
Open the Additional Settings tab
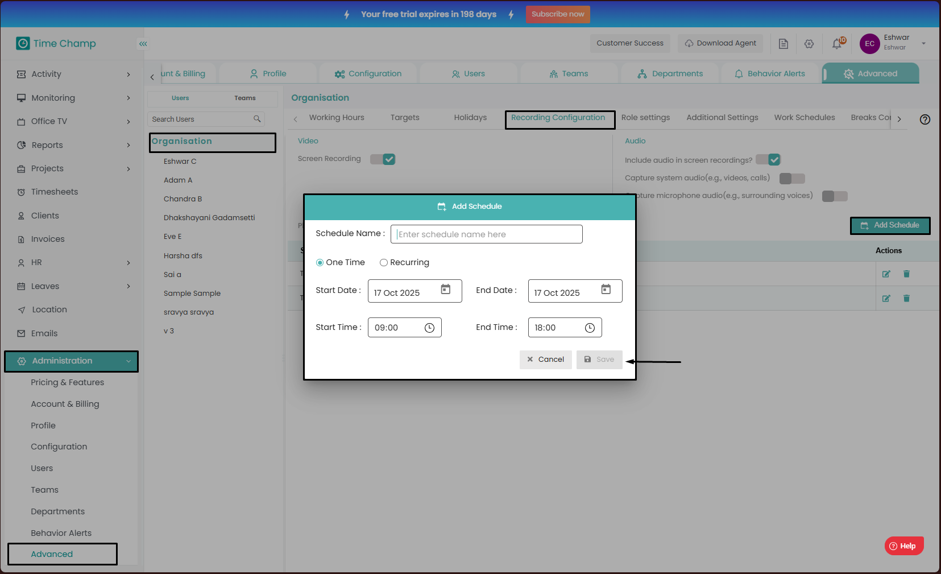(722, 118)
